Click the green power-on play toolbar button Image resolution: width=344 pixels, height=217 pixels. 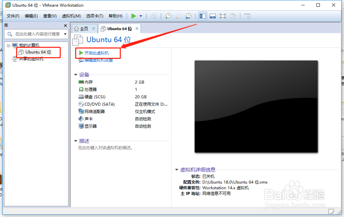coord(133,16)
